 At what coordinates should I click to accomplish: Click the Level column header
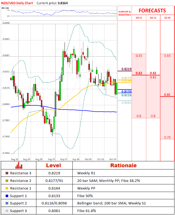pos(53,165)
